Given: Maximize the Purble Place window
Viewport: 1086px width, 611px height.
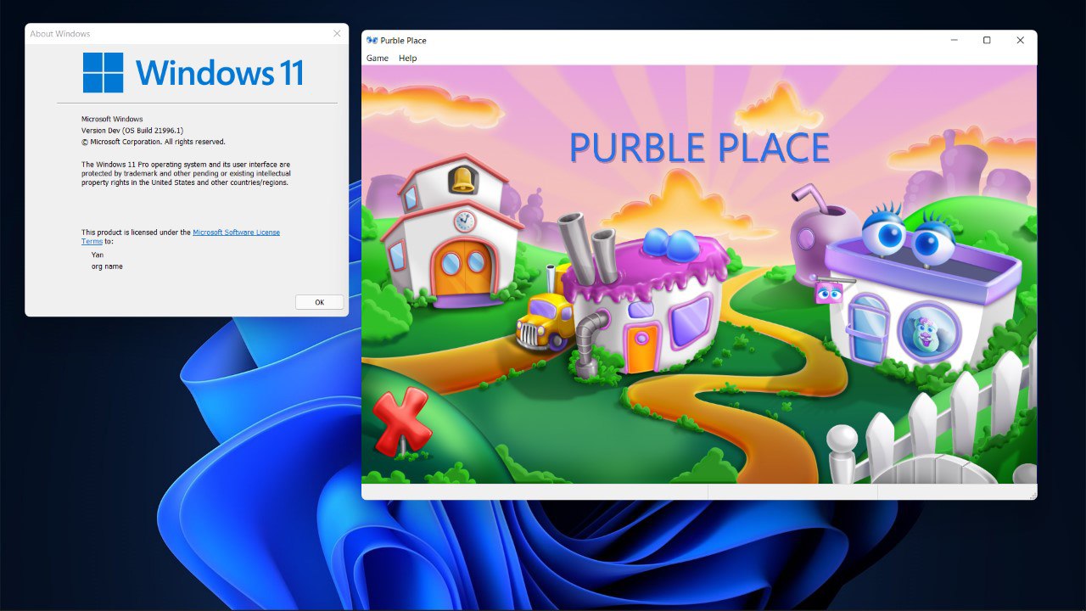Looking at the screenshot, I should (987, 41).
